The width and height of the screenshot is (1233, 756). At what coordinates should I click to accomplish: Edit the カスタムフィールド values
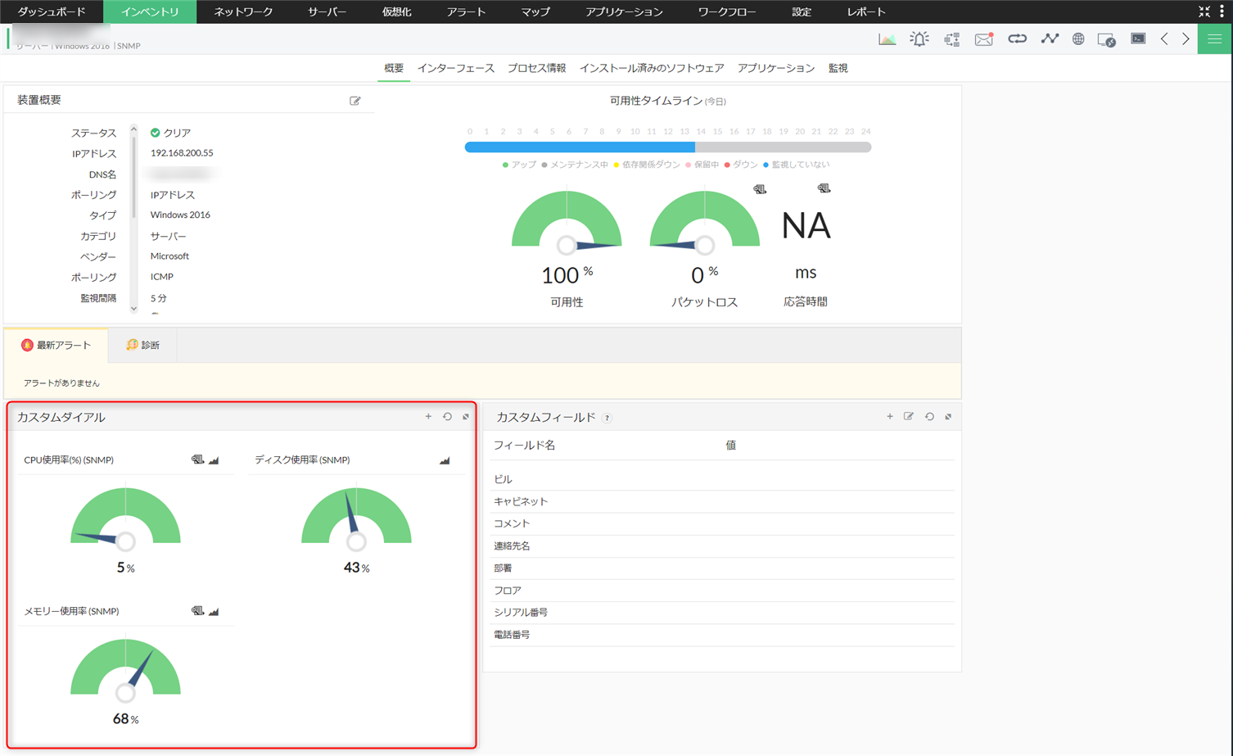coord(909,417)
